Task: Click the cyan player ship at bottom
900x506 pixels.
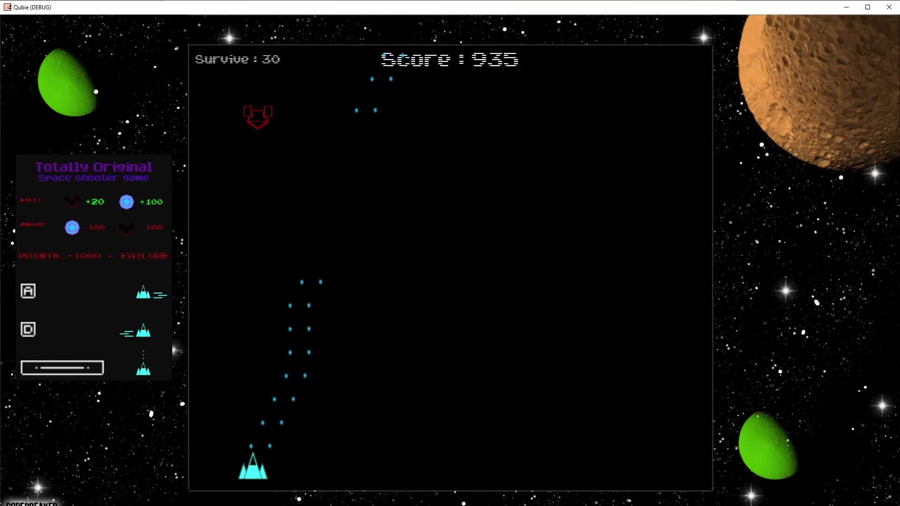Action: [x=253, y=468]
